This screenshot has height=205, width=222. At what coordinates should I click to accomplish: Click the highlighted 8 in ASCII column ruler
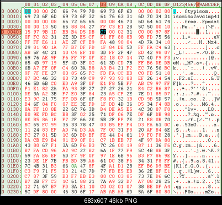[198, 4]
